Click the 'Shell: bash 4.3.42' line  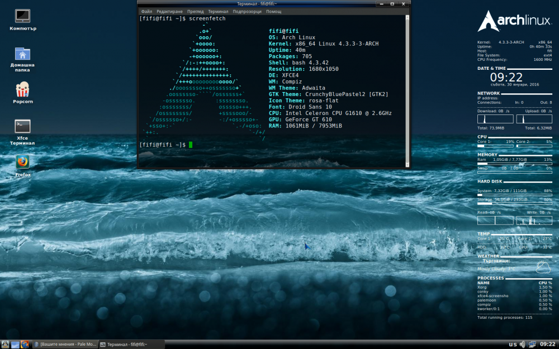pos(299,63)
